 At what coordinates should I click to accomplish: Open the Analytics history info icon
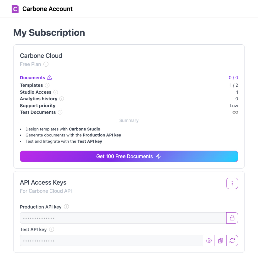tap(62, 99)
